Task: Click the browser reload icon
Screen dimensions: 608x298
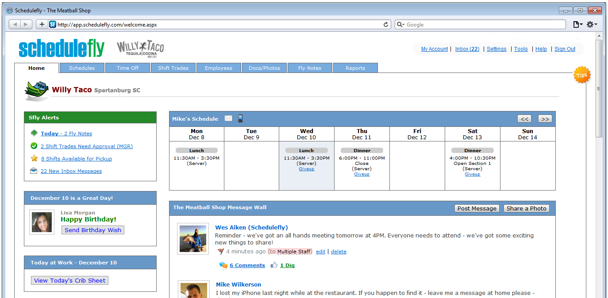Action: 386,25
